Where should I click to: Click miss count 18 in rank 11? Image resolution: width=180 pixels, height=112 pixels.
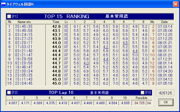[x=152, y=67]
